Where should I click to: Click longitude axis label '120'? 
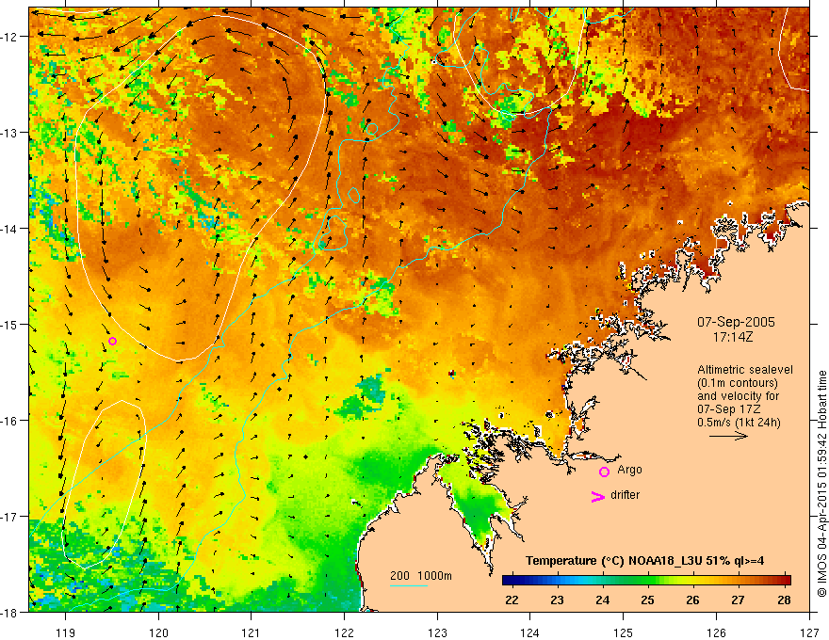click(x=158, y=632)
